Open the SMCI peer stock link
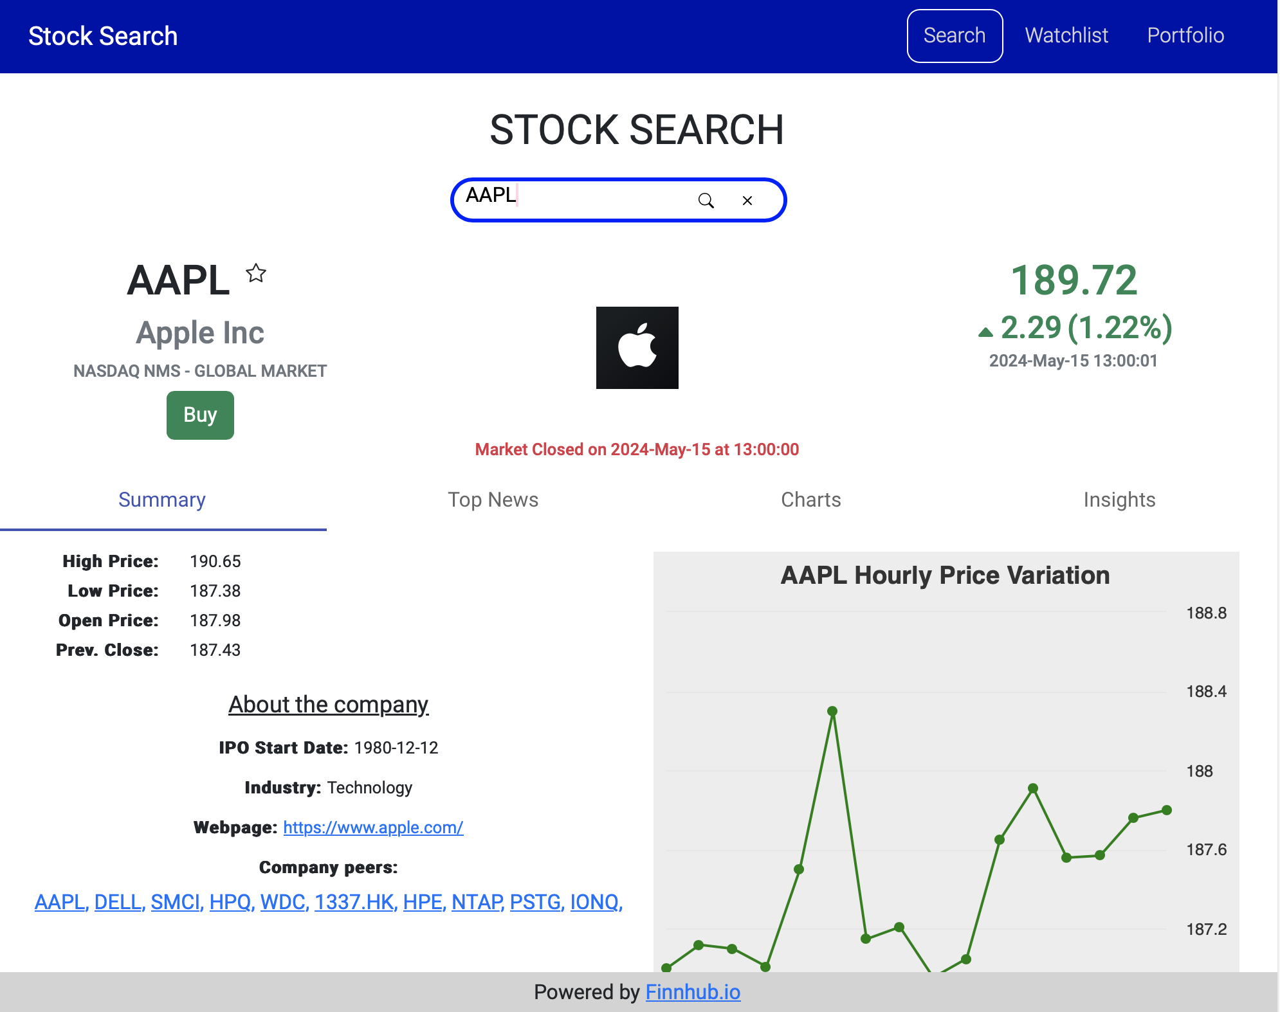 pyautogui.click(x=175, y=902)
